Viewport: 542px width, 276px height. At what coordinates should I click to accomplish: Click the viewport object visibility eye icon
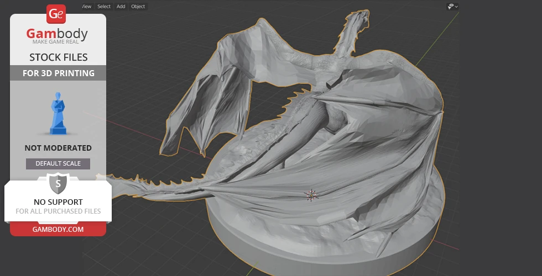point(451,7)
